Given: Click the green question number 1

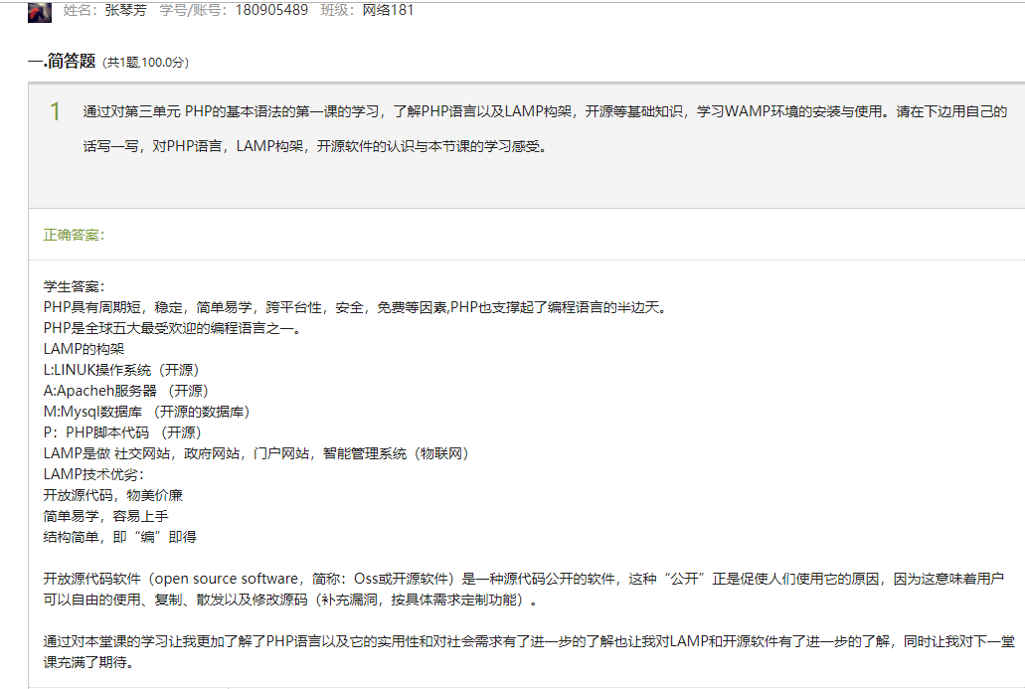Looking at the screenshot, I should [56, 111].
